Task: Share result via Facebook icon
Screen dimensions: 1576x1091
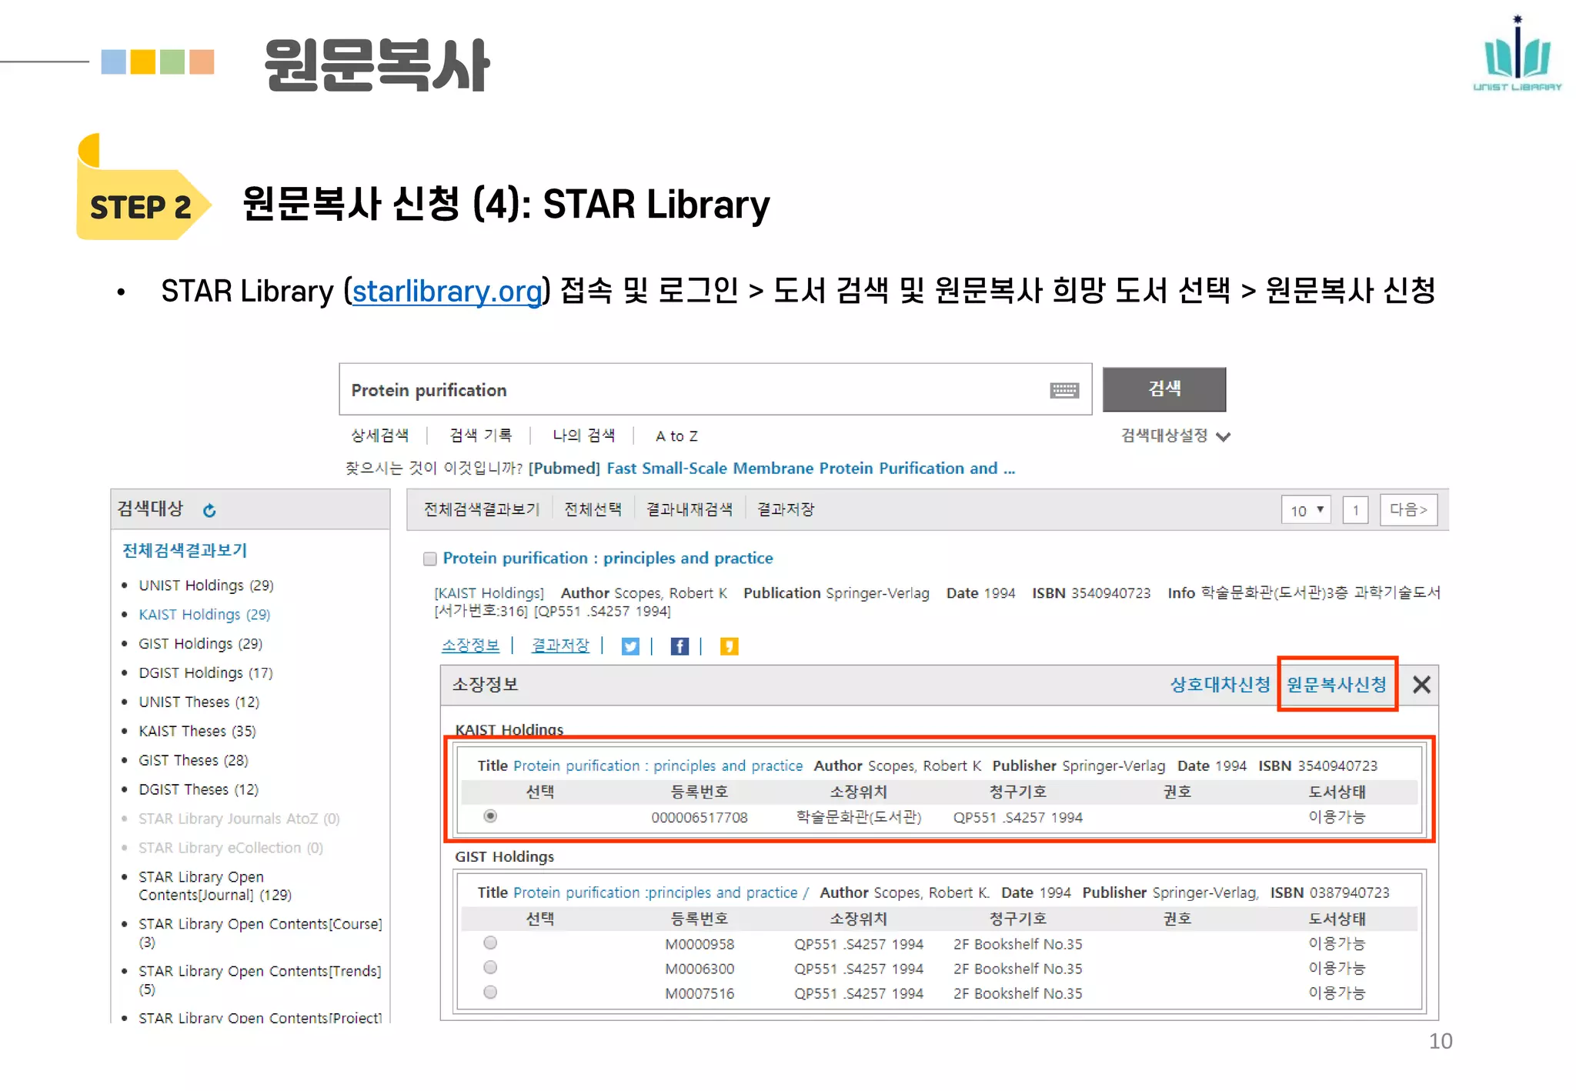Action: (679, 646)
